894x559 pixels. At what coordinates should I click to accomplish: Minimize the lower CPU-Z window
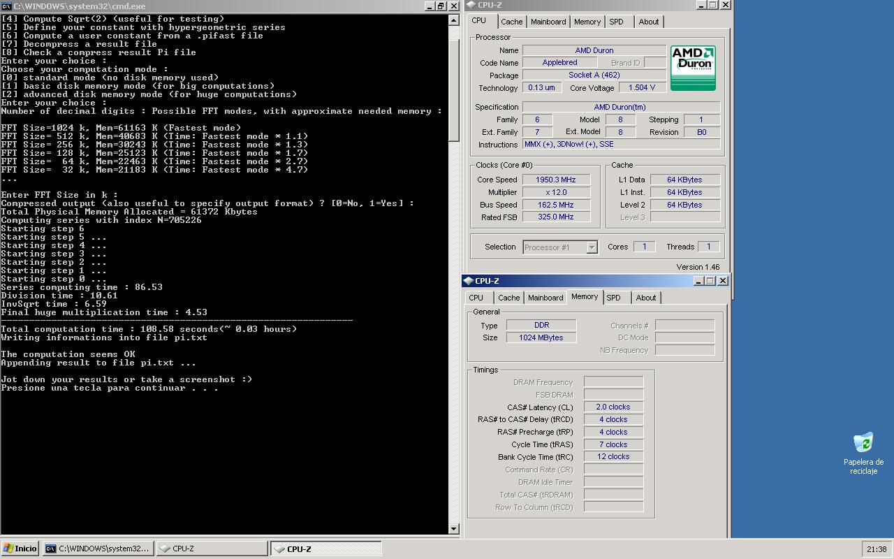click(698, 280)
